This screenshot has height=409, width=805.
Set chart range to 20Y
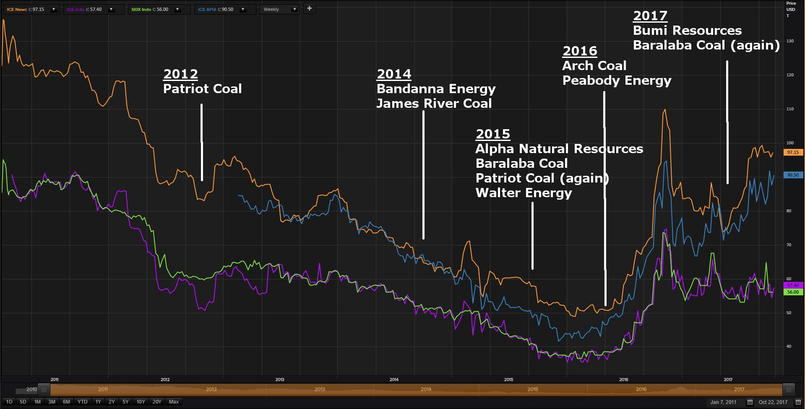pos(157,402)
